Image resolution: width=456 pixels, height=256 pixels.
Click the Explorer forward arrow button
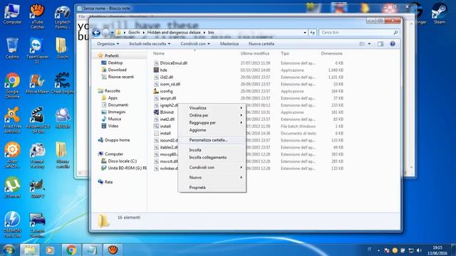[105, 33]
